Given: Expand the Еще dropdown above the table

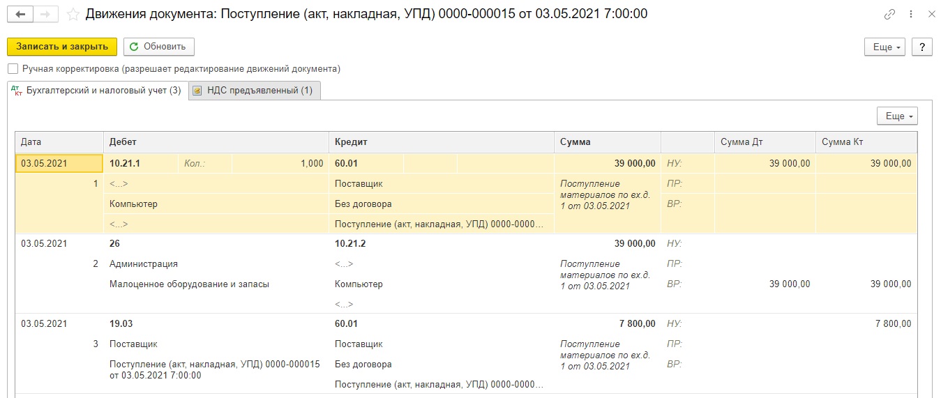Looking at the screenshot, I should (x=897, y=116).
